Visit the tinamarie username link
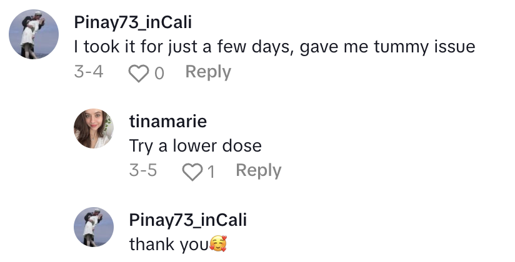 pyautogui.click(x=167, y=121)
